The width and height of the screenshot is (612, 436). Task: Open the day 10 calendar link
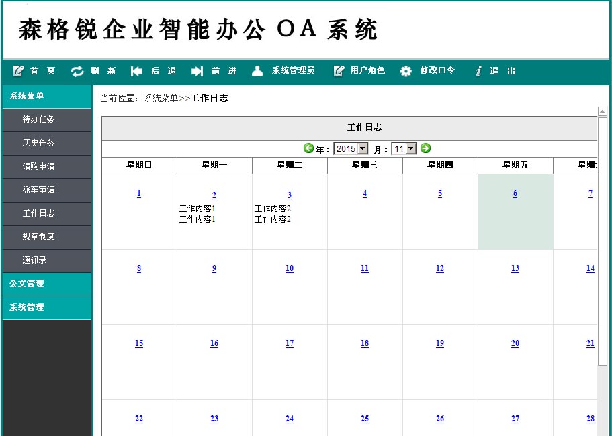[x=289, y=268]
